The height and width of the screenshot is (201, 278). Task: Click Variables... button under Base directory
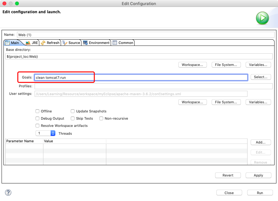point(258,65)
